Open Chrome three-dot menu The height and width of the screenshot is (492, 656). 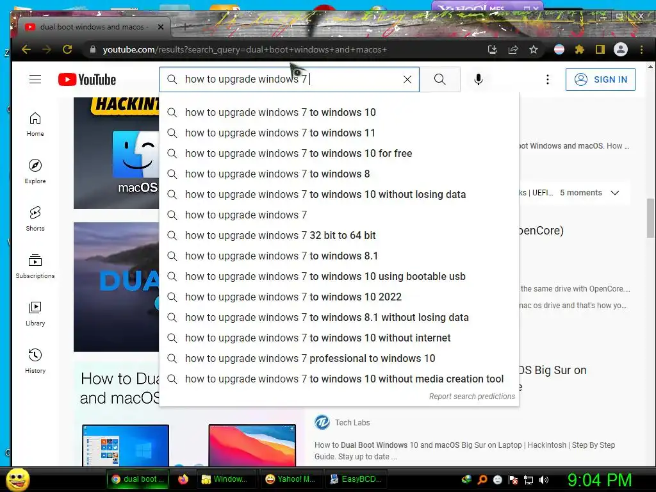641,50
